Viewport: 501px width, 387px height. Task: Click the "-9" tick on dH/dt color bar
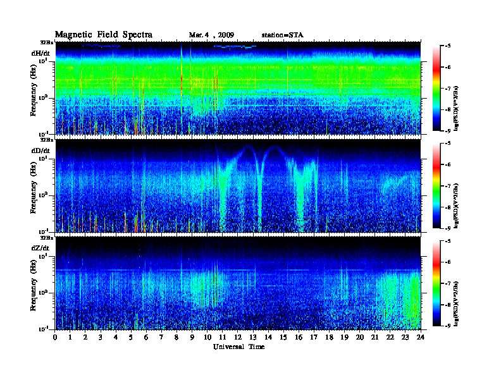(448, 131)
